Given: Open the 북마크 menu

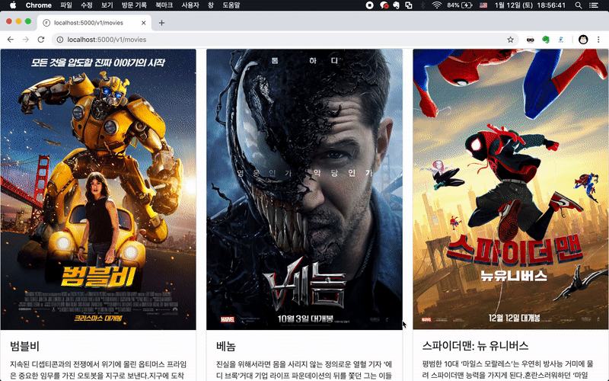Looking at the screenshot, I should (164, 5).
